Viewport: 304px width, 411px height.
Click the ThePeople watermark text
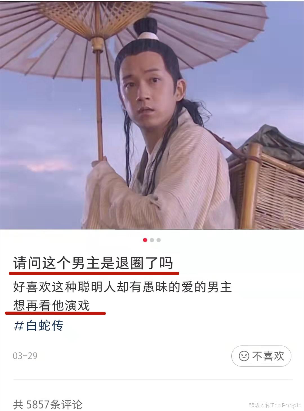(285, 405)
